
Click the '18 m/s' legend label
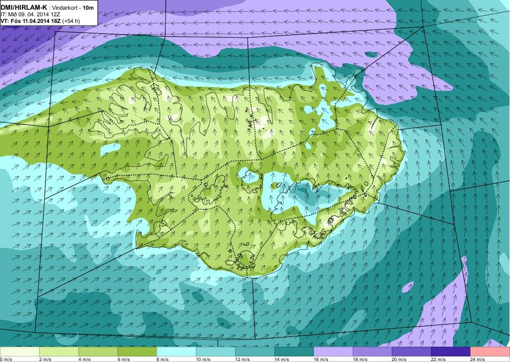pyautogui.click(x=360, y=359)
